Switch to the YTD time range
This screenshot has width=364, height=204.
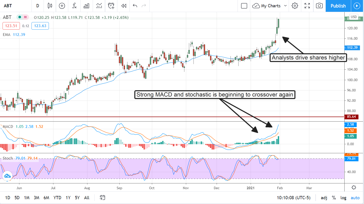(x=57, y=198)
